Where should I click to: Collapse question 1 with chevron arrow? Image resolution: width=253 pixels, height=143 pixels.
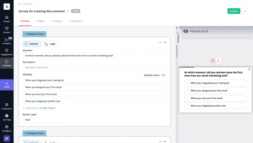coord(165,42)
